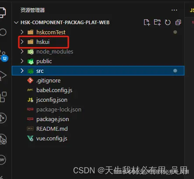Click the New Folder icon in explorer header
194x179 pixels.
(x=157, y=22)
